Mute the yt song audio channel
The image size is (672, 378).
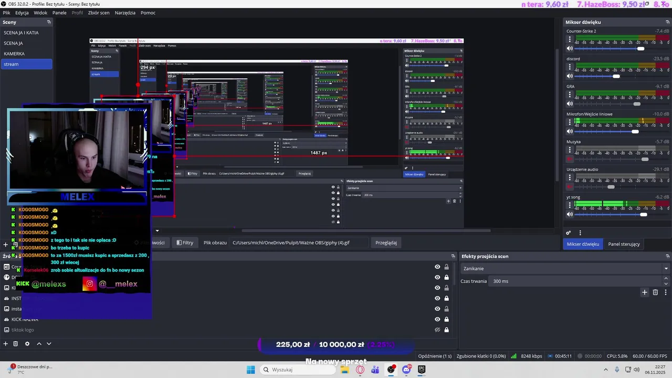(x=570, y=214)
